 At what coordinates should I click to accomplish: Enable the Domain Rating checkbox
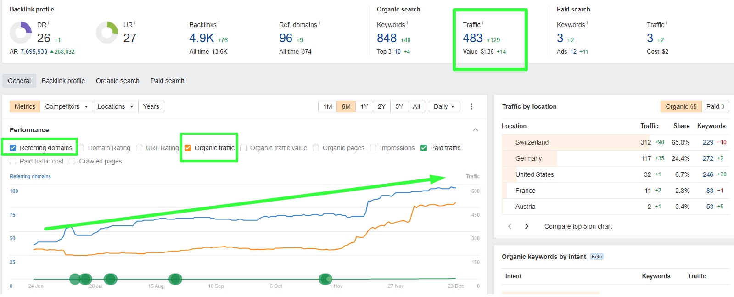tap(81, 148)
